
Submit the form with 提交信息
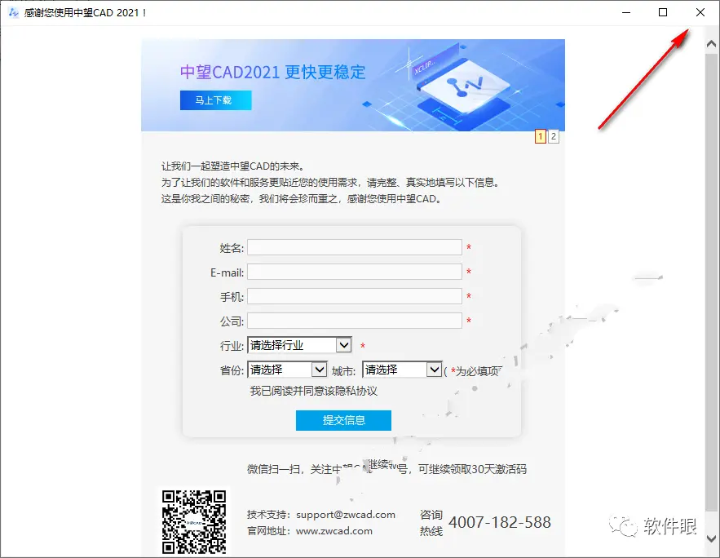coord(343,420)
